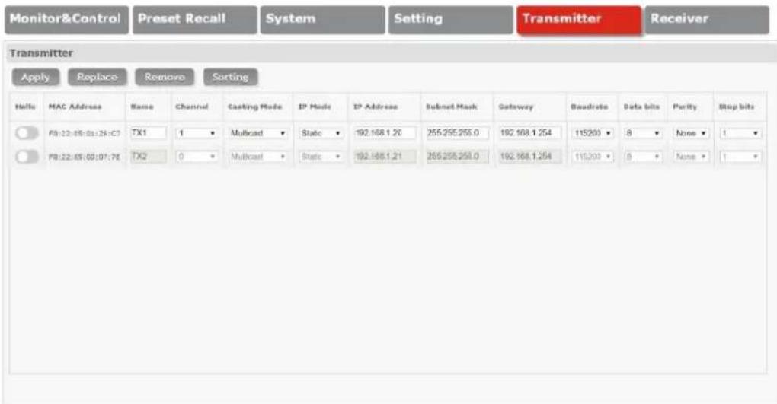The width and height of the screenshot is (777, 404).
Task: Open the System tab
Action: 322,19
